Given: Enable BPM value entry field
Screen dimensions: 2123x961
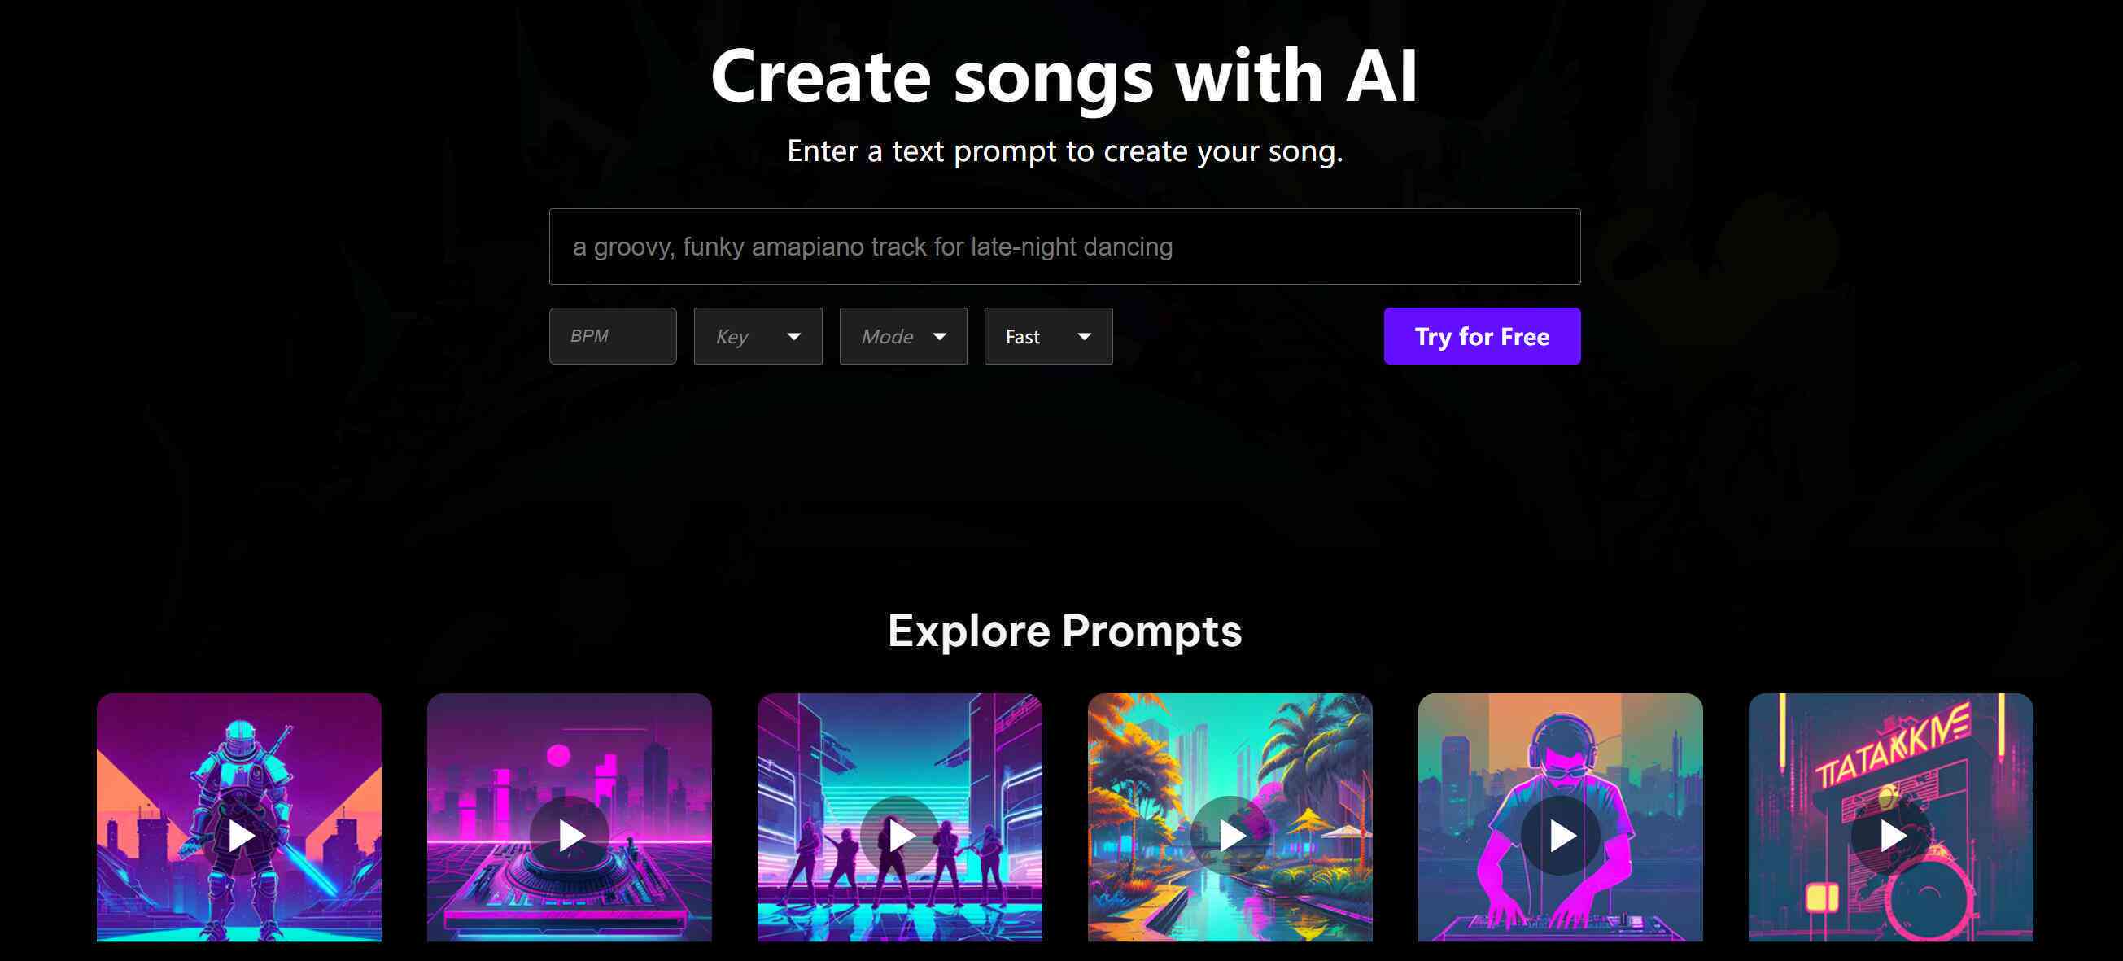Looking at the screenshot, I should (x=612, y=336).
